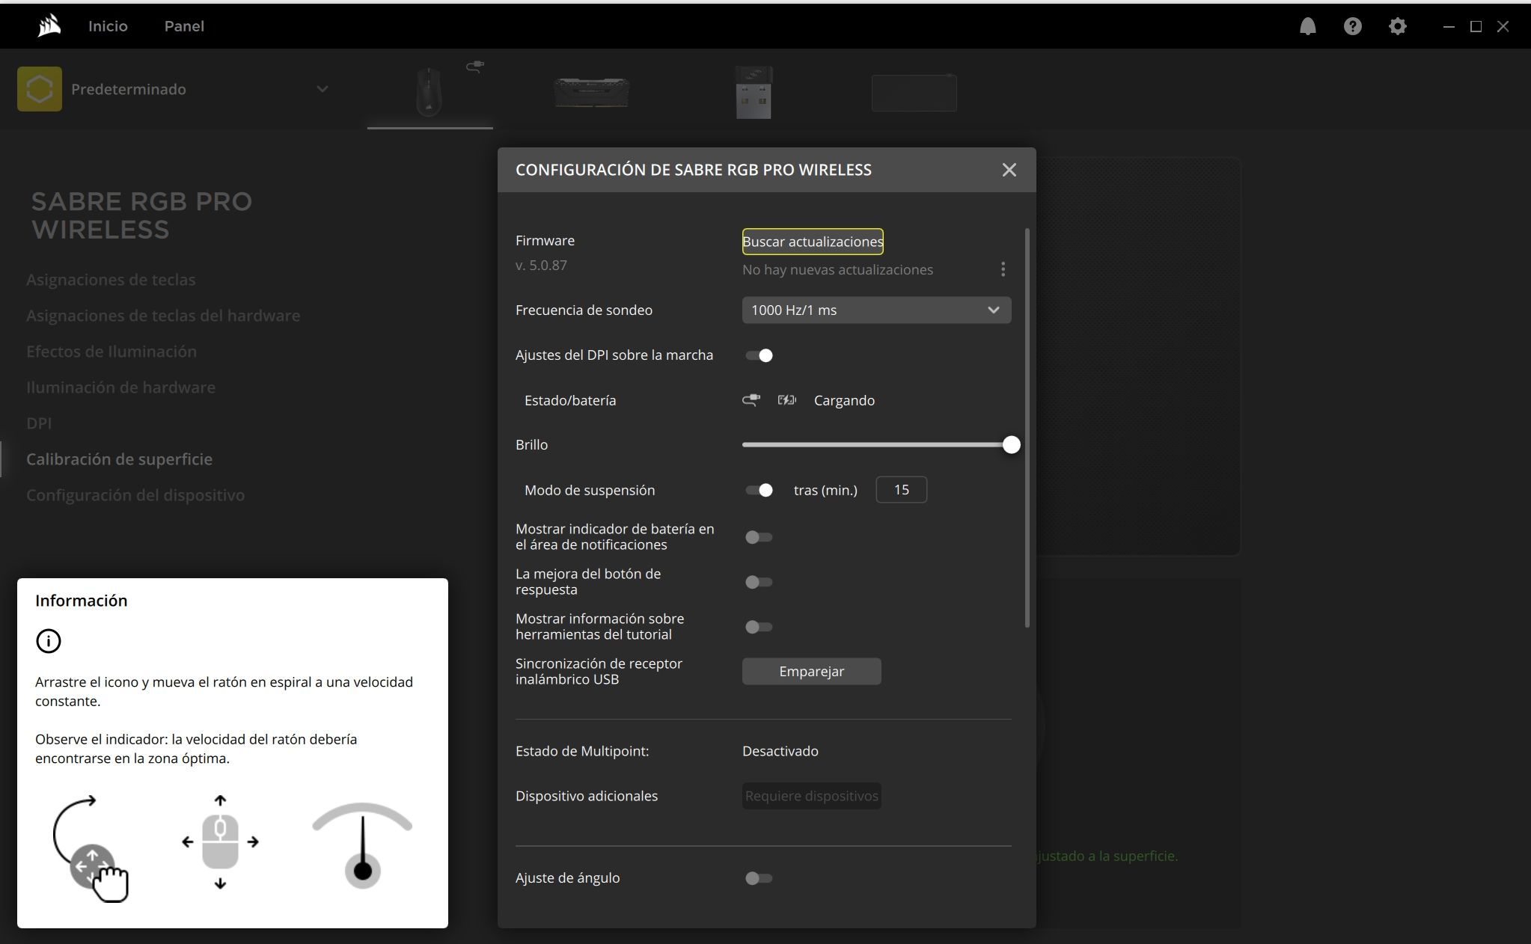Open Efectos de Iluminación section
This screenshot has width=1531, height=944.
click(111, 352)
